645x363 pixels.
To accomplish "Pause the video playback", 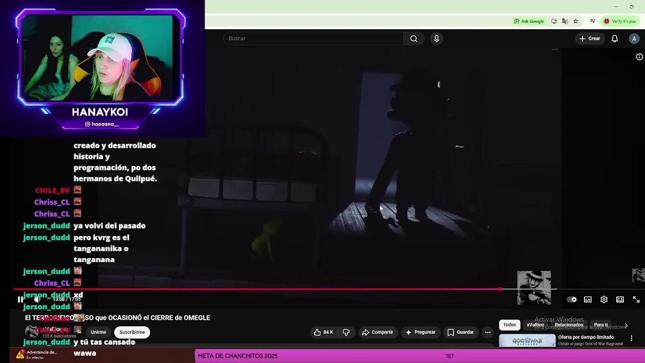I will (21, 299).
